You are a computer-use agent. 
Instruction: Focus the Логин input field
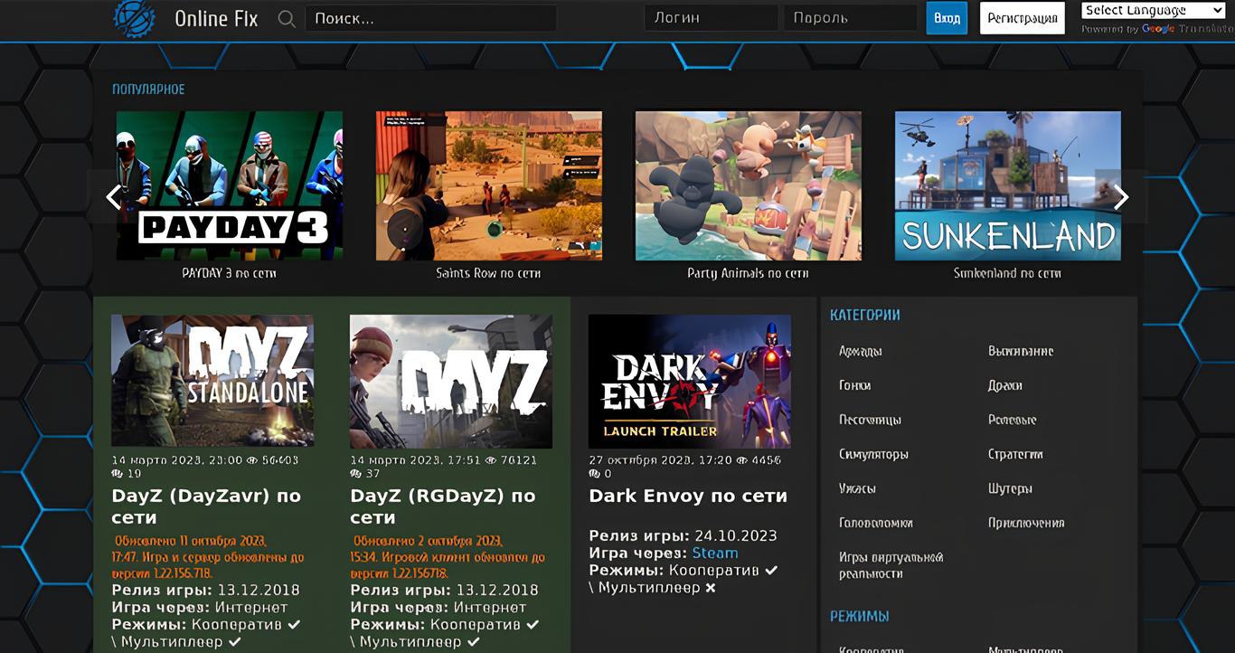point(711,18)
